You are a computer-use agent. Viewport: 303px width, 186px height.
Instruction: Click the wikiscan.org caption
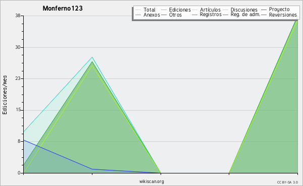point(151,181)
